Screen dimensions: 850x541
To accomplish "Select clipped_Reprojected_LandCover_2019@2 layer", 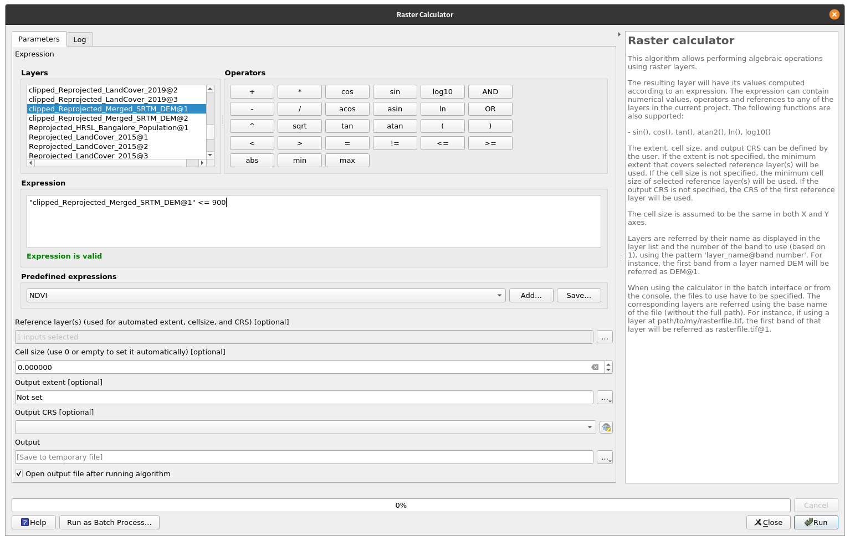I will [x=116, y=90].
